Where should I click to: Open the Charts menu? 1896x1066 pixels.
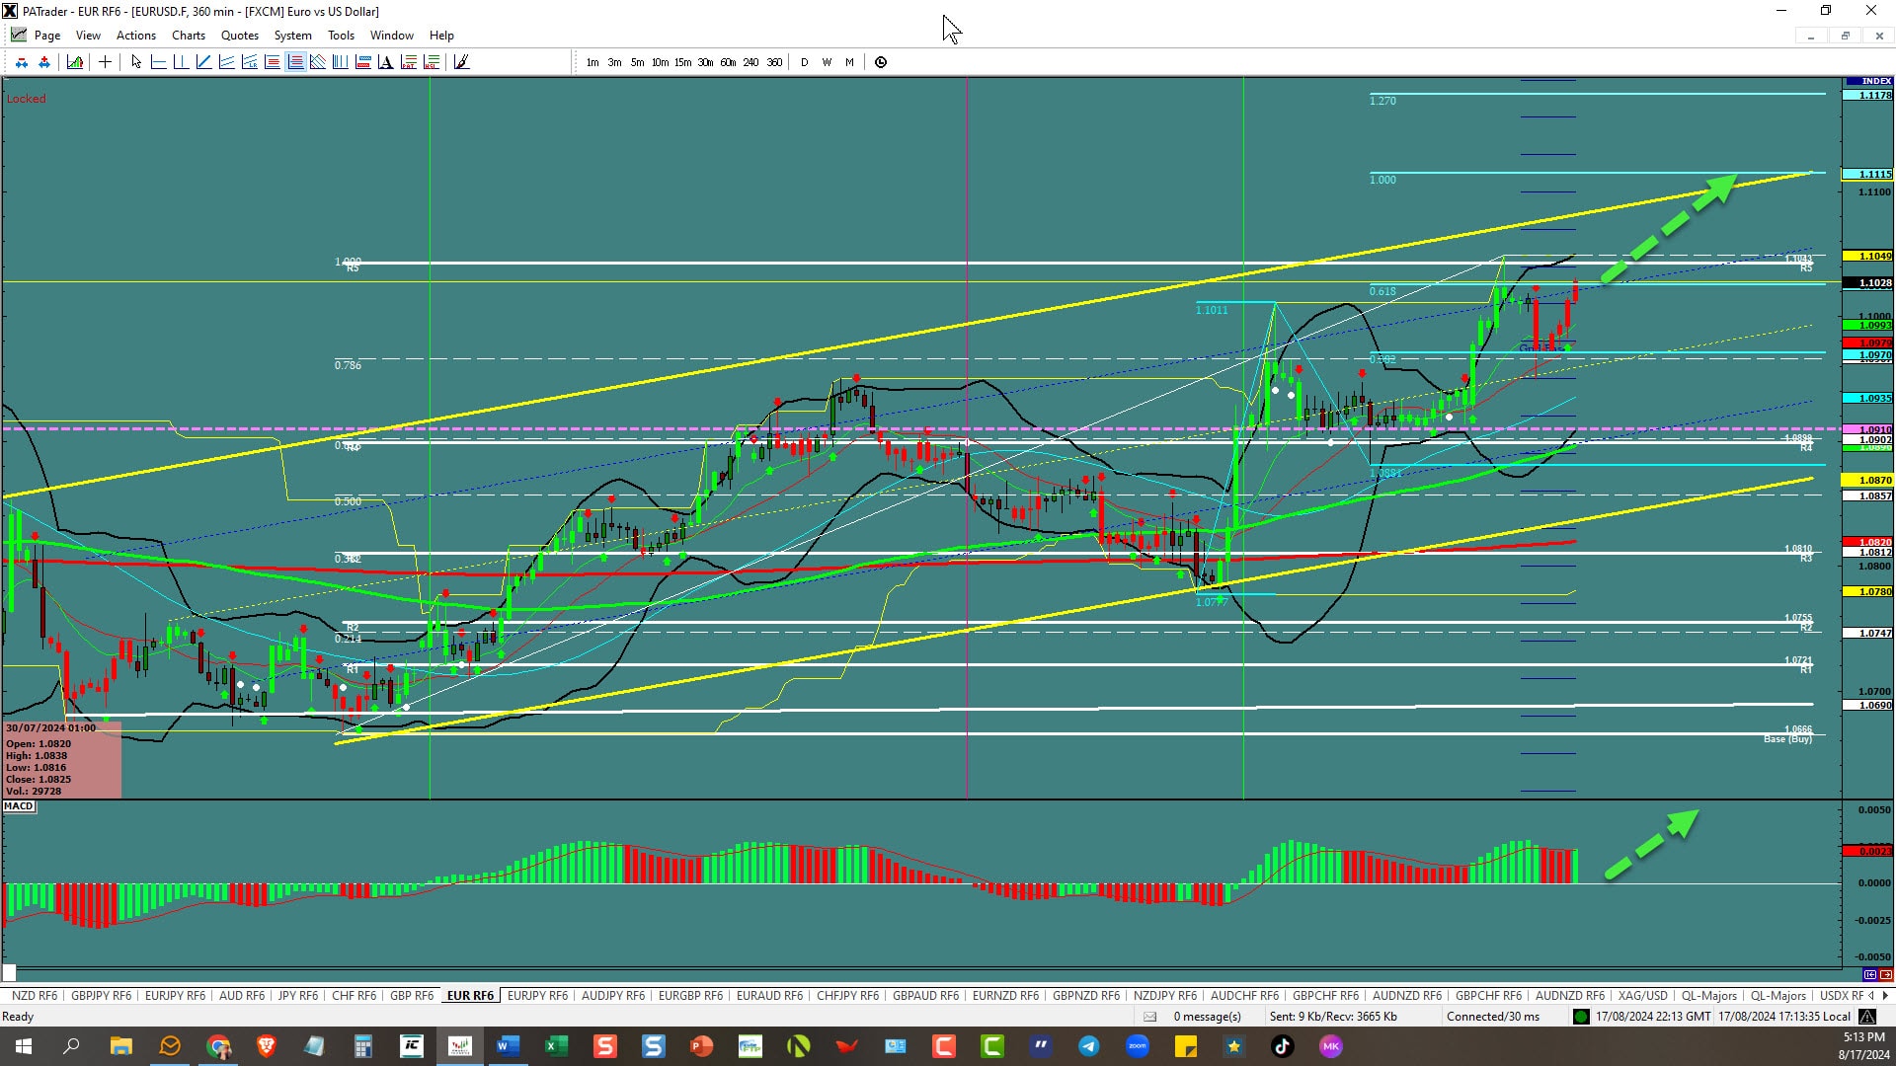click(x=188, y=36)
